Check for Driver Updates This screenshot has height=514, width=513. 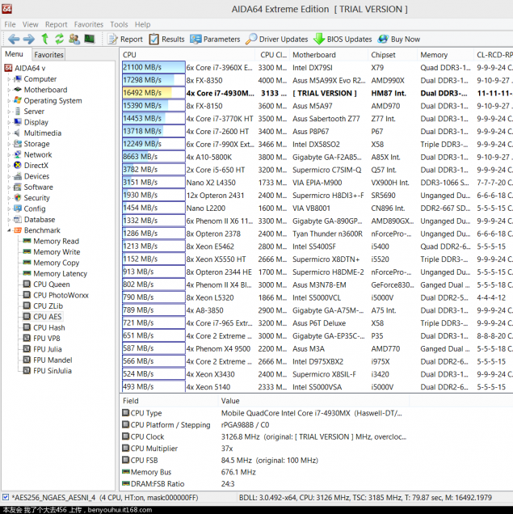[277, 40]
